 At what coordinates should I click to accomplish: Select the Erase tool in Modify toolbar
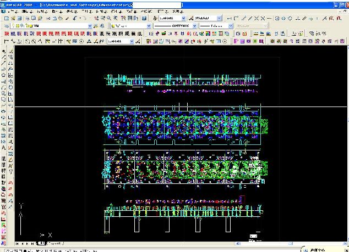tap(10, 51)
